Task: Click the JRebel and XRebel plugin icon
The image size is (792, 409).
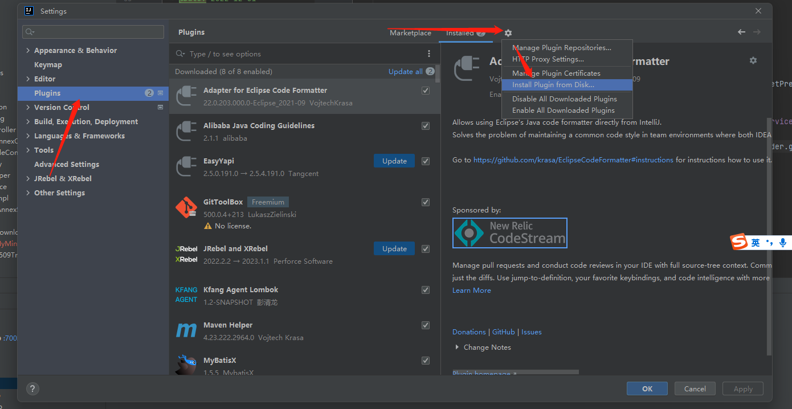Action: coord(186,254)
